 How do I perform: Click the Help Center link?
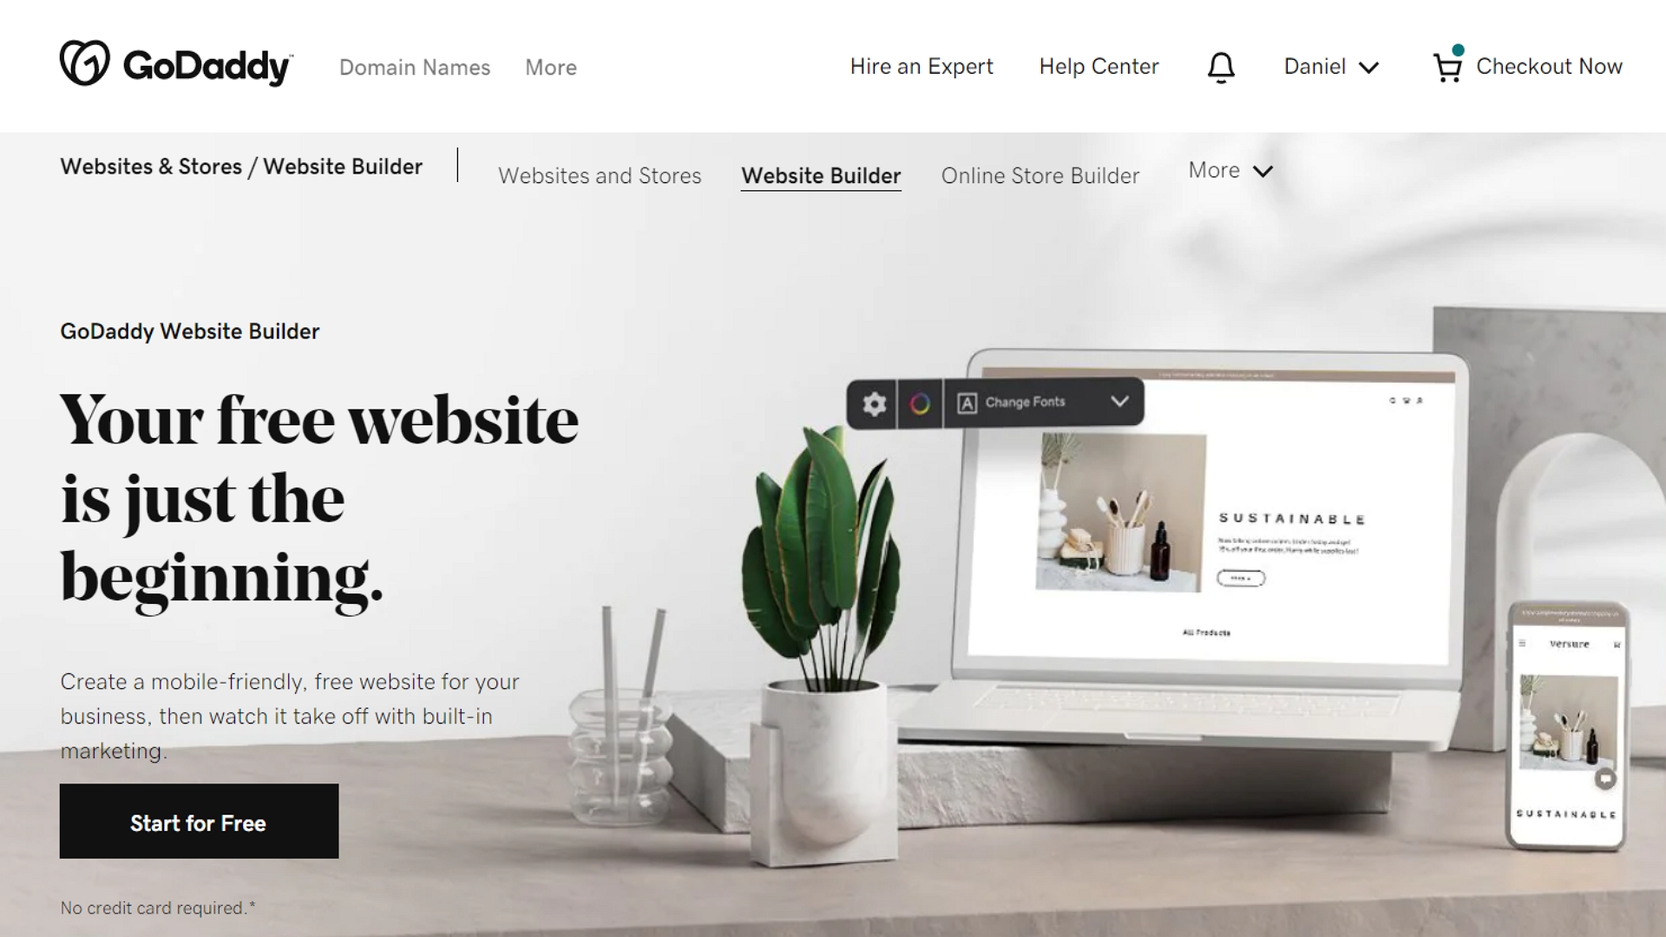click(x=1099, y=66)
